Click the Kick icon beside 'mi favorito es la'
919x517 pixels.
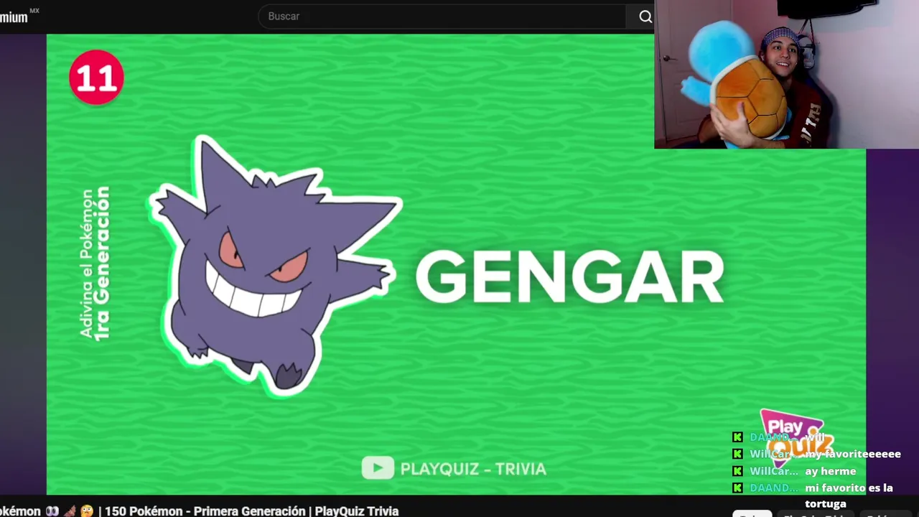pos(737,488)
